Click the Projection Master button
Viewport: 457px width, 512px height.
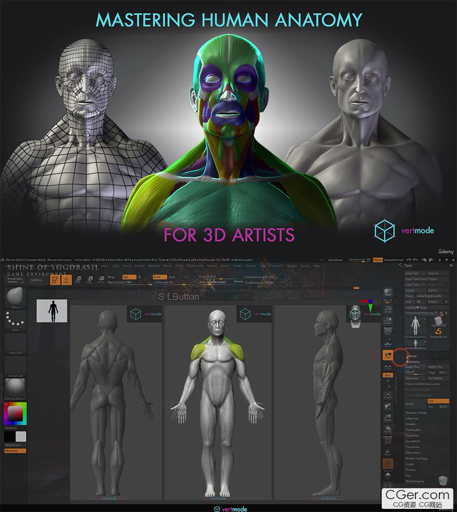click(x=15, y=280)
